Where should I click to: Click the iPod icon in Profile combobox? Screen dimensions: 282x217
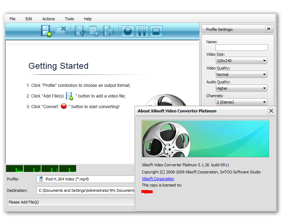[x=41, y=179]
